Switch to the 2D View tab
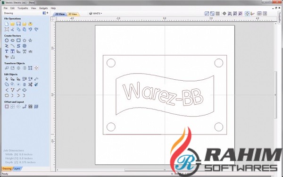283x177 pixels. coord(60,14)
